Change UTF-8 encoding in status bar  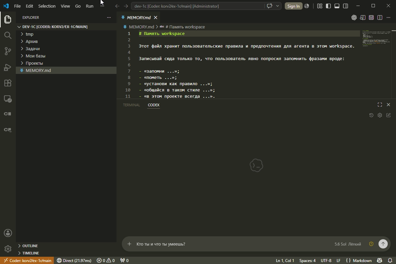point(326,260)
